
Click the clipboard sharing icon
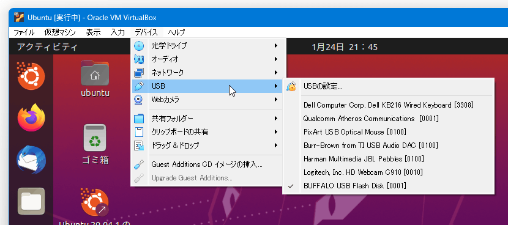point(139,132)
